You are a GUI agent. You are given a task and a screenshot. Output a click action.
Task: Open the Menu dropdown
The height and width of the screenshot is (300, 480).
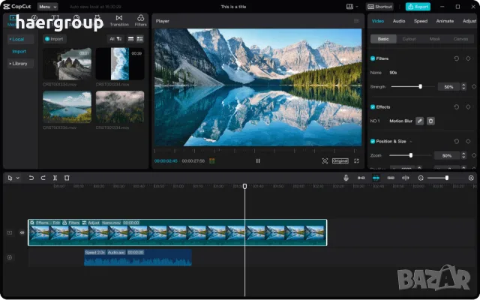(47, 7)
